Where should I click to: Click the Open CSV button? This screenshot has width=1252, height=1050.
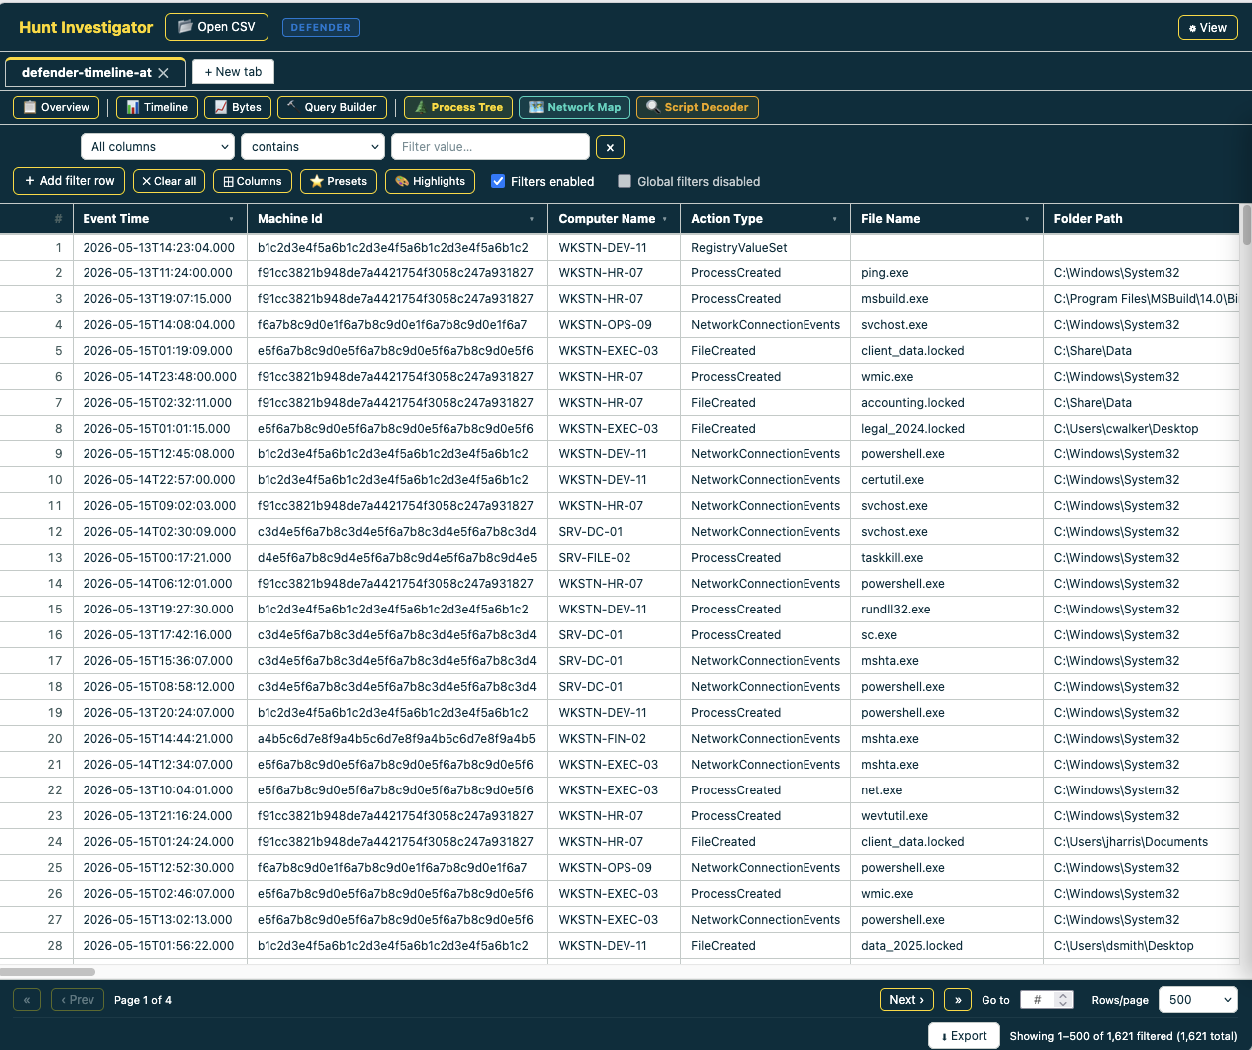click(x=217, y=27)
